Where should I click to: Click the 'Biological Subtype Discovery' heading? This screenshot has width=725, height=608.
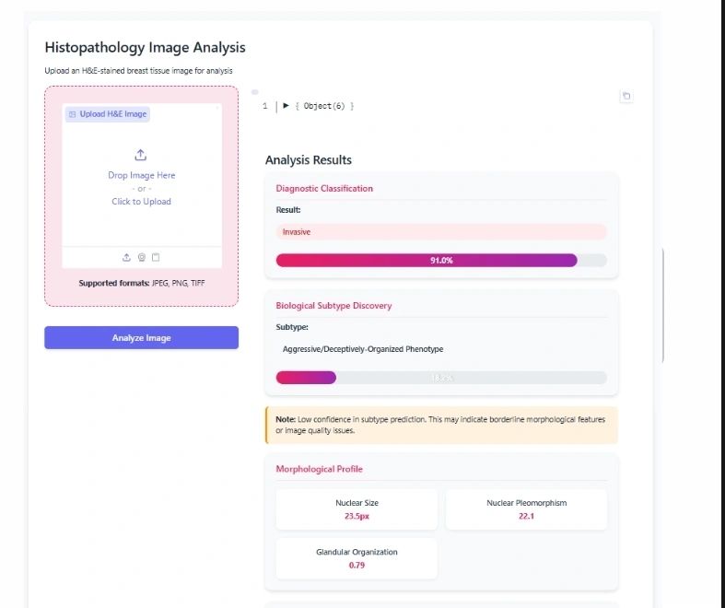pos(333,306)
